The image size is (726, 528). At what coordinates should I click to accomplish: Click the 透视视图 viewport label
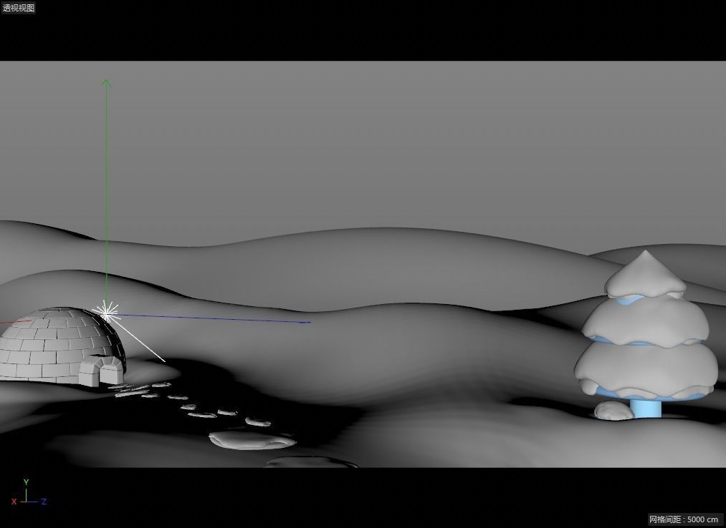(19, 7)
